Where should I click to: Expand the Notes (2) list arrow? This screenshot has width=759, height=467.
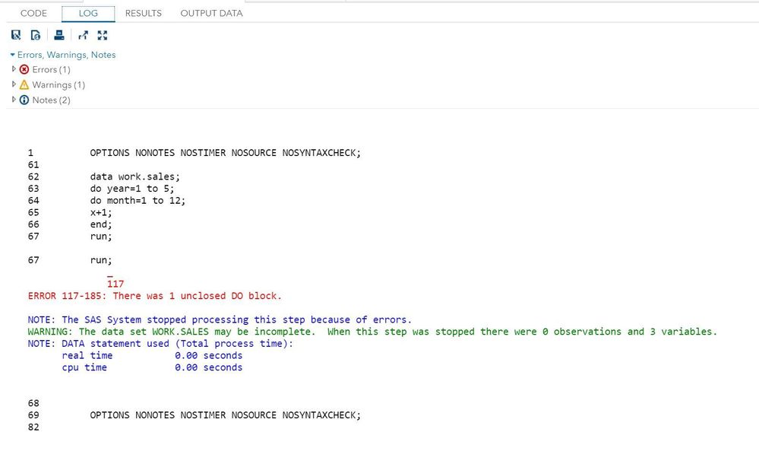point(14,100)
